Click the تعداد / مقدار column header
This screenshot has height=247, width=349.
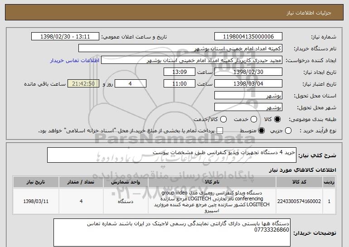[81, 182]
